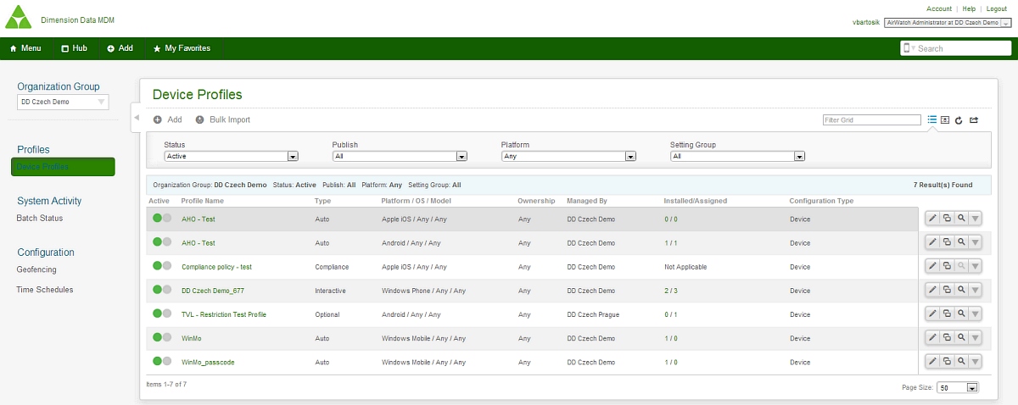Image resolution: width=1018 pixels, height=405 pixels.
Task: Edit the AHO - Test Android profile
Action: [932, 242]
